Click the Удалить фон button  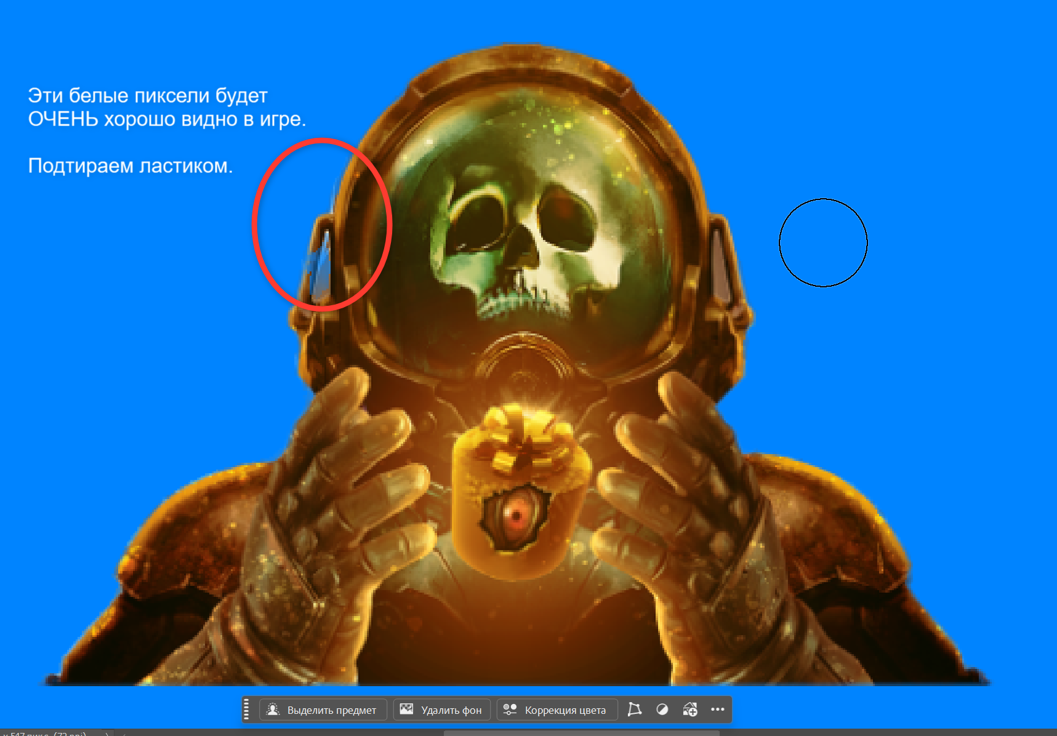(x=442, y=710)
